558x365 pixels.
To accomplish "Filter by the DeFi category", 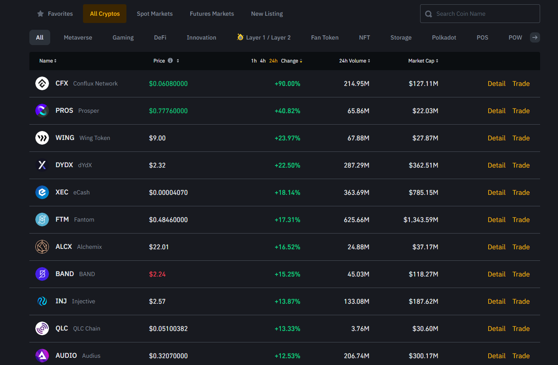I will coord(160,37).
